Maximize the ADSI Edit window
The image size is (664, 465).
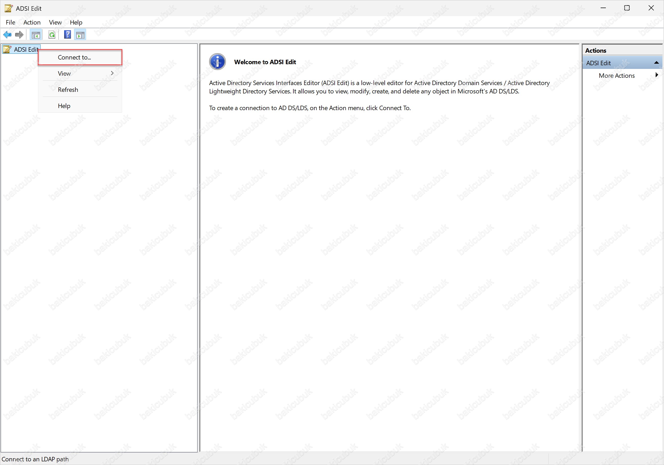pyautogui.click(x=627, y=8)
